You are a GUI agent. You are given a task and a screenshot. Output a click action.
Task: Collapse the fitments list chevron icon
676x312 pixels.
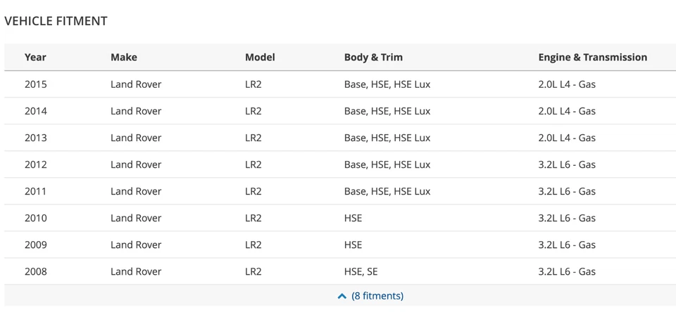(342, 297)
